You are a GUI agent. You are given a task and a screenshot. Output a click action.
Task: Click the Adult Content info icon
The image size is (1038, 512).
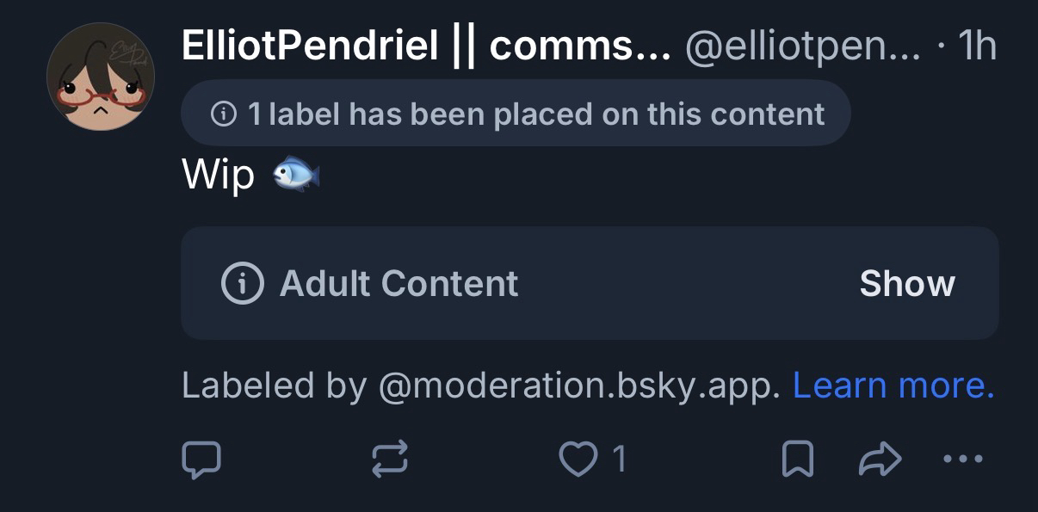(x=243, y=283)
